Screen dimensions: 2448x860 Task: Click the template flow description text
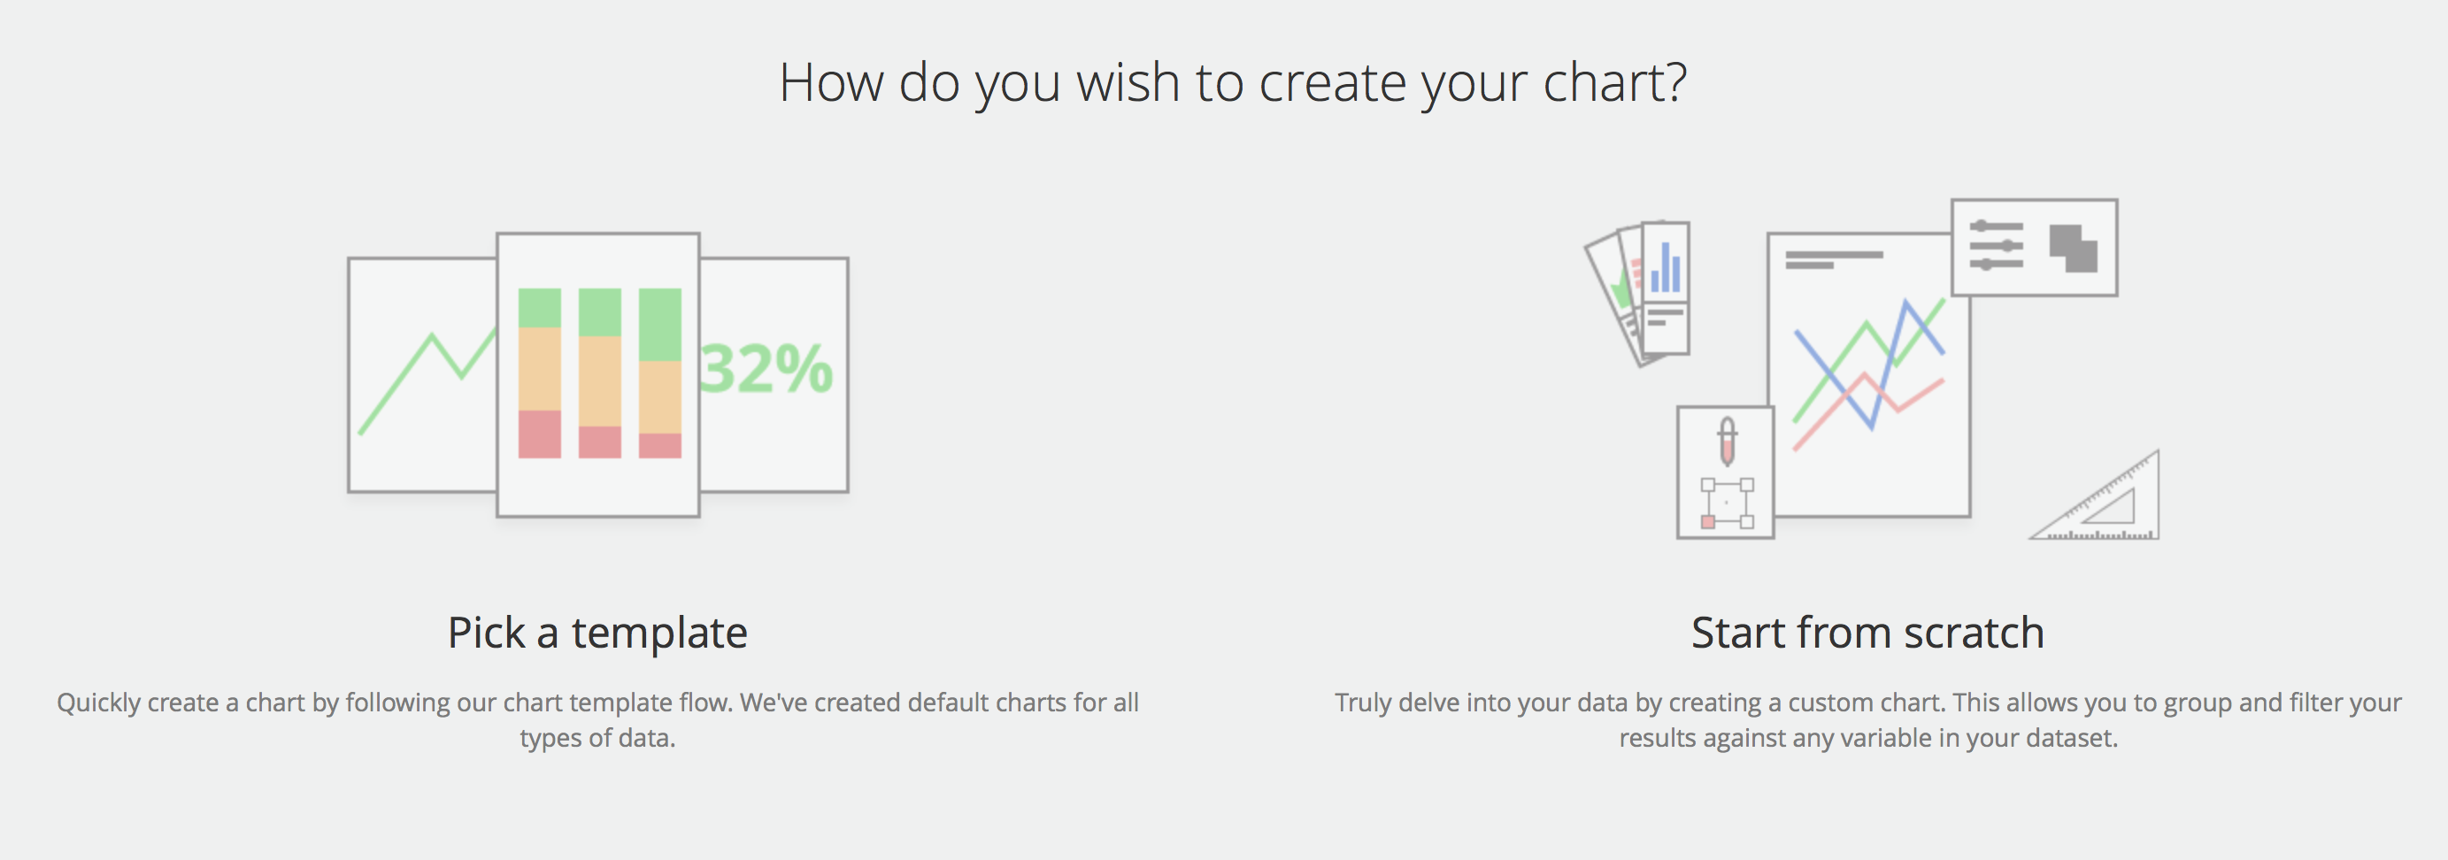point(597,719)
